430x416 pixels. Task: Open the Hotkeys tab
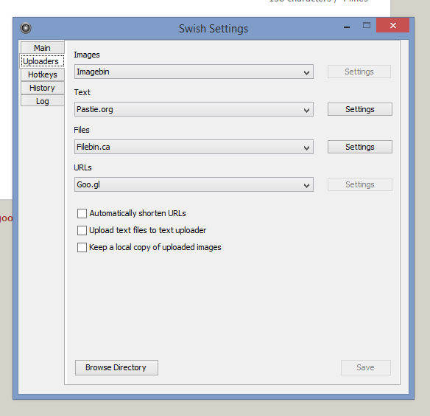pyautogui.click(x=42, y=74)
